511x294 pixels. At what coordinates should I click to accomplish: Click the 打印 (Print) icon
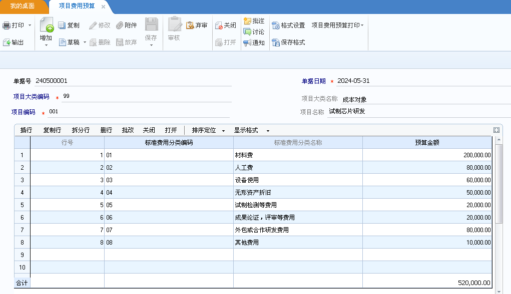[x=7, y=25]
